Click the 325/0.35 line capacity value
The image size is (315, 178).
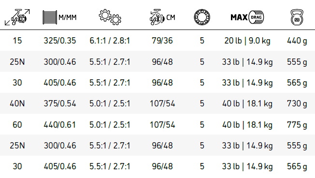tap(60, 41)
